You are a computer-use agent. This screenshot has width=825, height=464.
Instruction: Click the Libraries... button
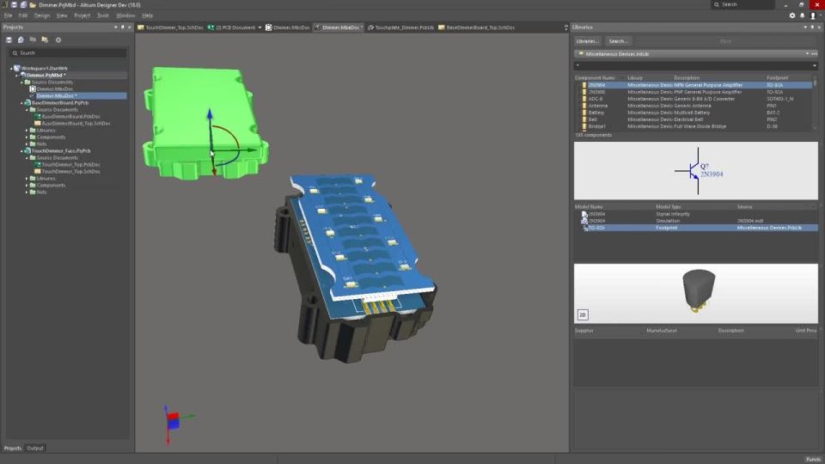tap(587, 41)
